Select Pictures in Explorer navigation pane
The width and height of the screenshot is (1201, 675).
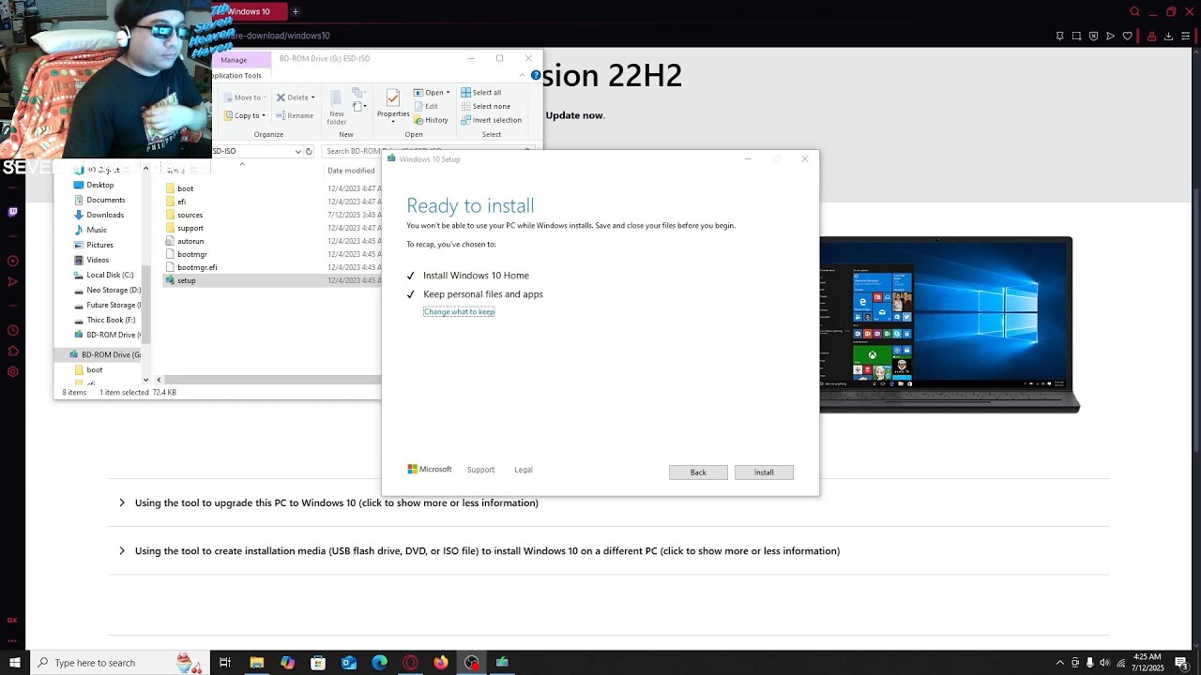click(99, 245)
